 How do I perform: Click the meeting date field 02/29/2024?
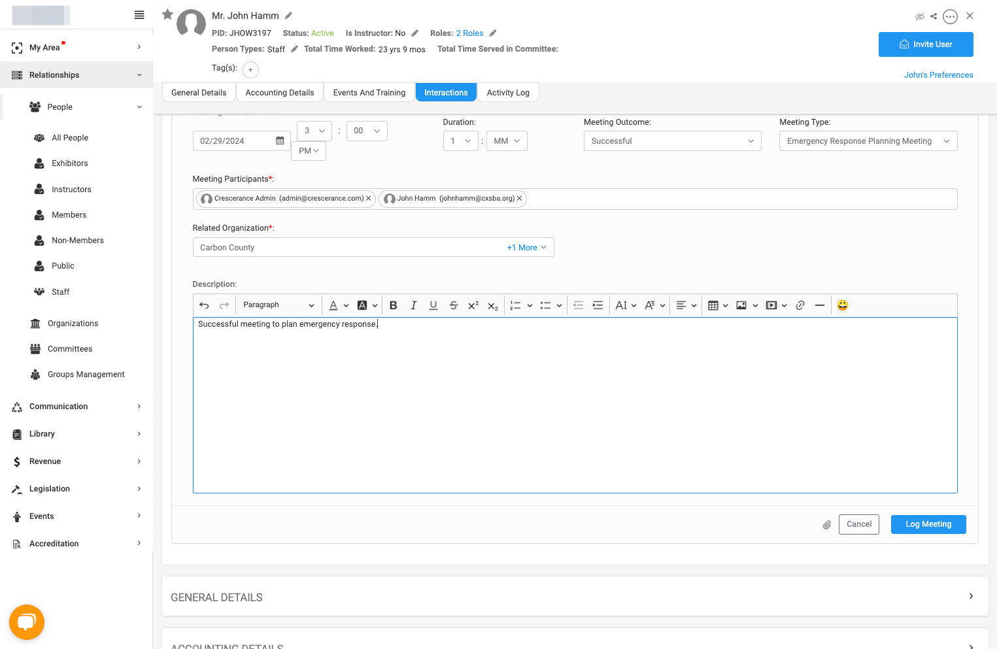(241, 141)
